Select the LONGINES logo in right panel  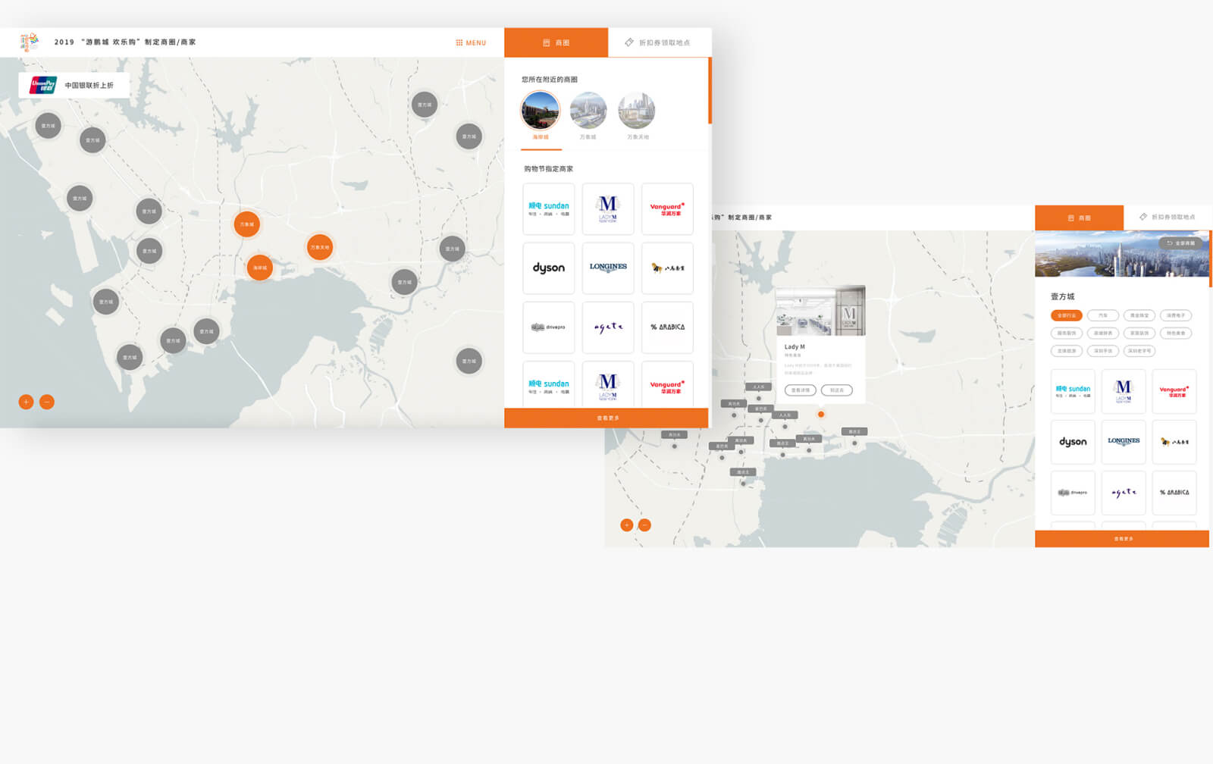click(x=1124, y=441)
